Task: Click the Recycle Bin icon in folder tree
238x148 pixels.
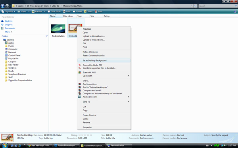Action: (x=6, y=58)
